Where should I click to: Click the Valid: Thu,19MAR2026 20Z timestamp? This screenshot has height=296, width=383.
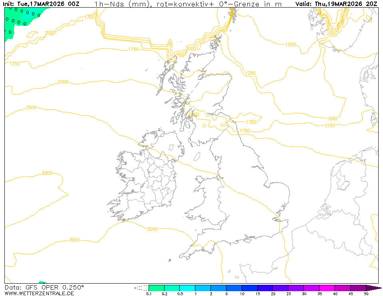[x=336, y=4]
